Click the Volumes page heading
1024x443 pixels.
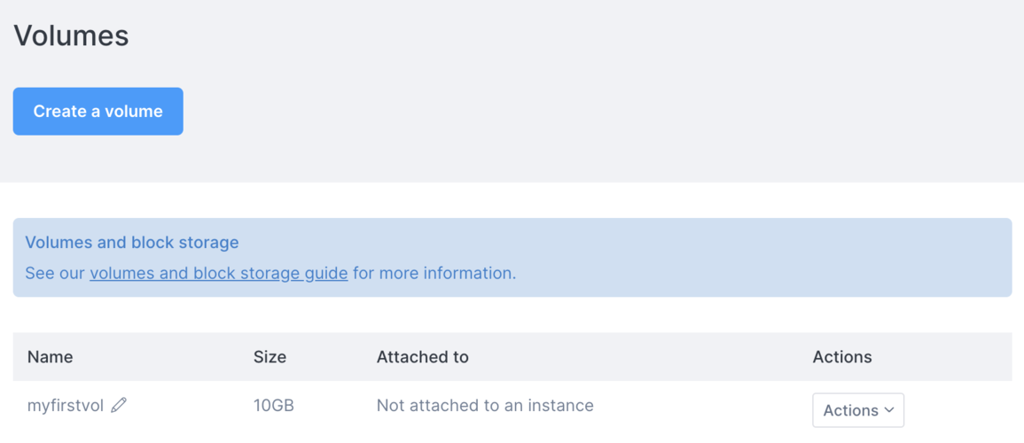pyautogui.click(x=71, y=35)
